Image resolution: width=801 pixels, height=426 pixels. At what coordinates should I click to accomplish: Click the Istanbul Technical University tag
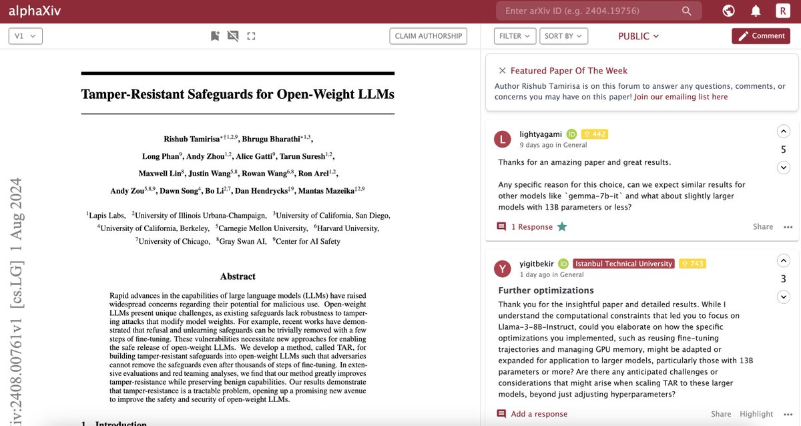623,264
